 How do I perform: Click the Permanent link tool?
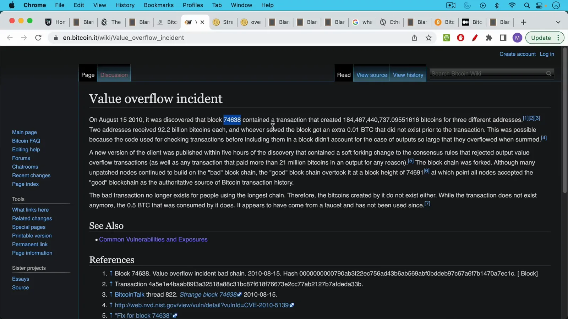[30, 244]
